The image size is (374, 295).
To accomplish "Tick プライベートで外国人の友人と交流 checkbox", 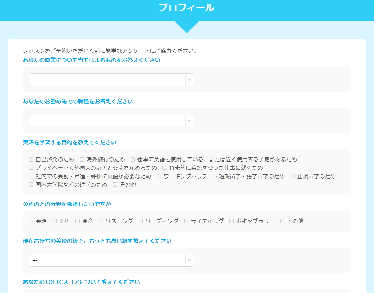I will (31, 168).
